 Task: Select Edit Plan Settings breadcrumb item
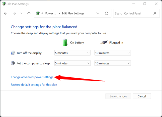click(73, 13)
